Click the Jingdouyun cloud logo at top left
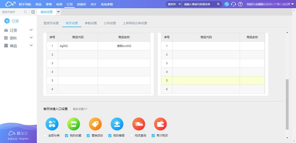Image resolution: width=296 pixels, height=143 pixels. tap(10, 4)
